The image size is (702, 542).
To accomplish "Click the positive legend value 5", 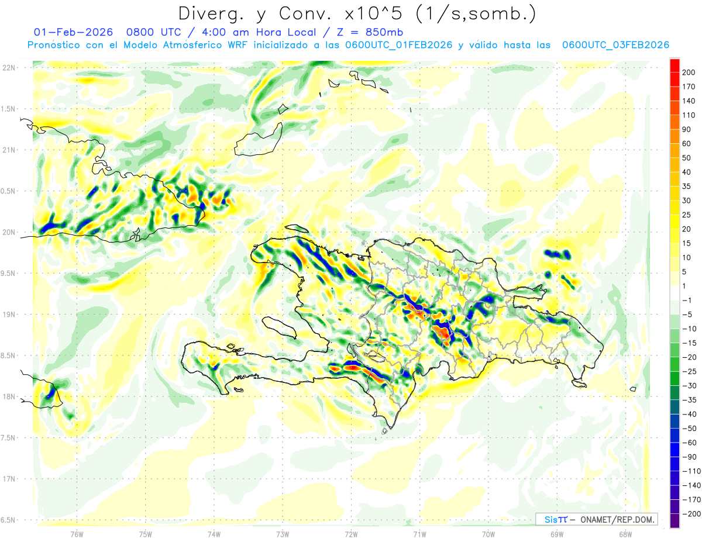I will [684, 272].
